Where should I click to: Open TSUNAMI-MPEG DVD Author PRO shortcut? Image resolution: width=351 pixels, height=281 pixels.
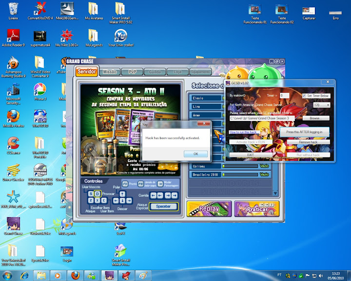40,174
